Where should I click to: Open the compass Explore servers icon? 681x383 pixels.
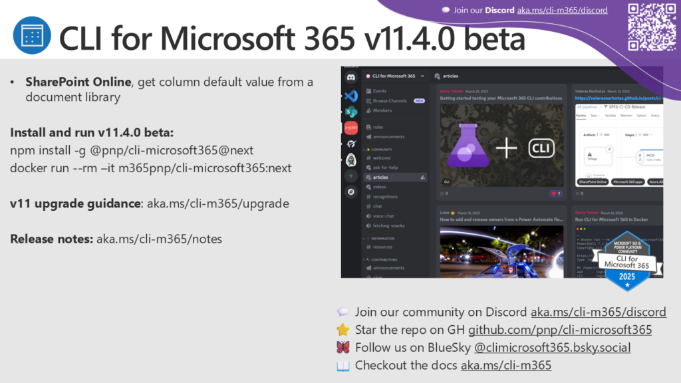351,192
